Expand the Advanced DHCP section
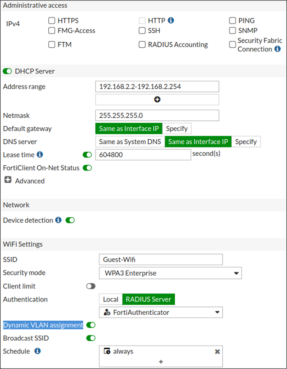Image resolution: width=287 pixels, height=369 pixels. [x=8, y=181]
